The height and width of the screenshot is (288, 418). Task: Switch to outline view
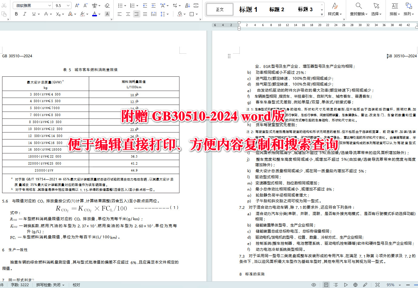click(x=336, y=285)
